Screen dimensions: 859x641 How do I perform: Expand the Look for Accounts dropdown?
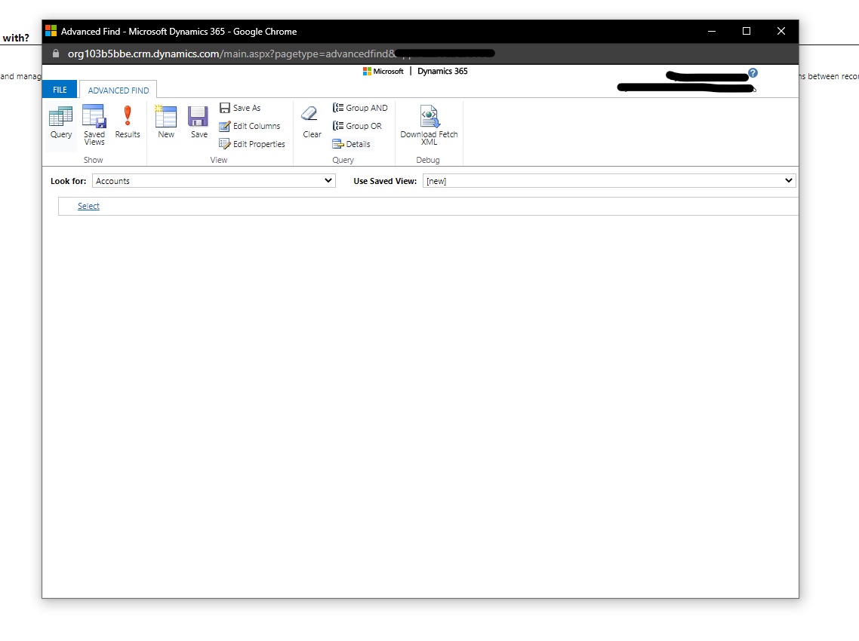click(214, 181)
